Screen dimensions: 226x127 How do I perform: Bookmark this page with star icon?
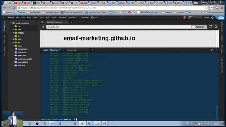pyautogui.click(x=206, y=8)
